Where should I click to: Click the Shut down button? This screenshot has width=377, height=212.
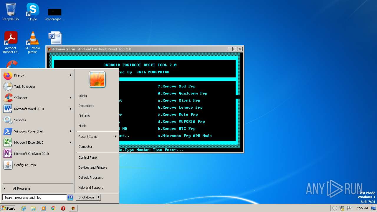pyautogui.click(x=86, y=197)
